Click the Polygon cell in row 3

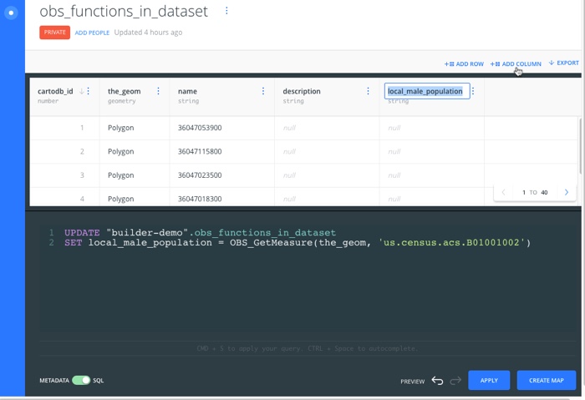tap(121, 175)
